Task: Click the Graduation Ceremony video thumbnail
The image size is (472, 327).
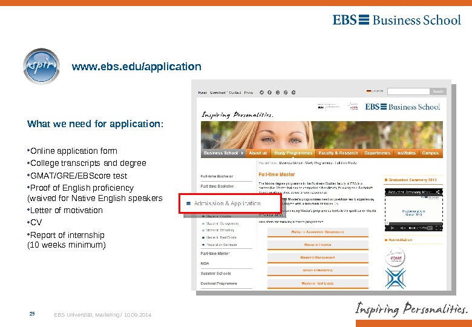Action: 413,210
